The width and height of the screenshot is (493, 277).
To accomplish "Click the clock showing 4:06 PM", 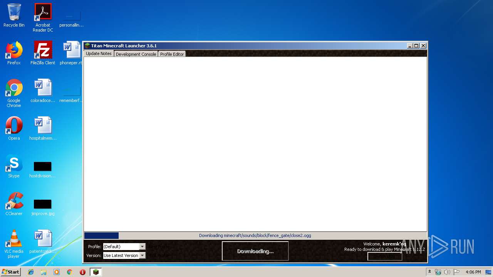I will [473, 272].
